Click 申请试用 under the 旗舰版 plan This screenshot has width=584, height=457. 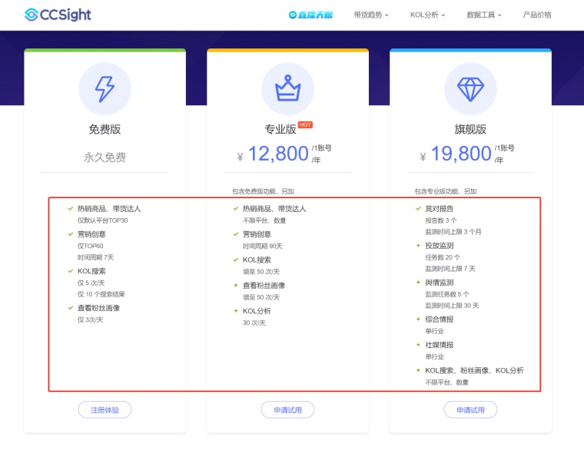(470, 409)
